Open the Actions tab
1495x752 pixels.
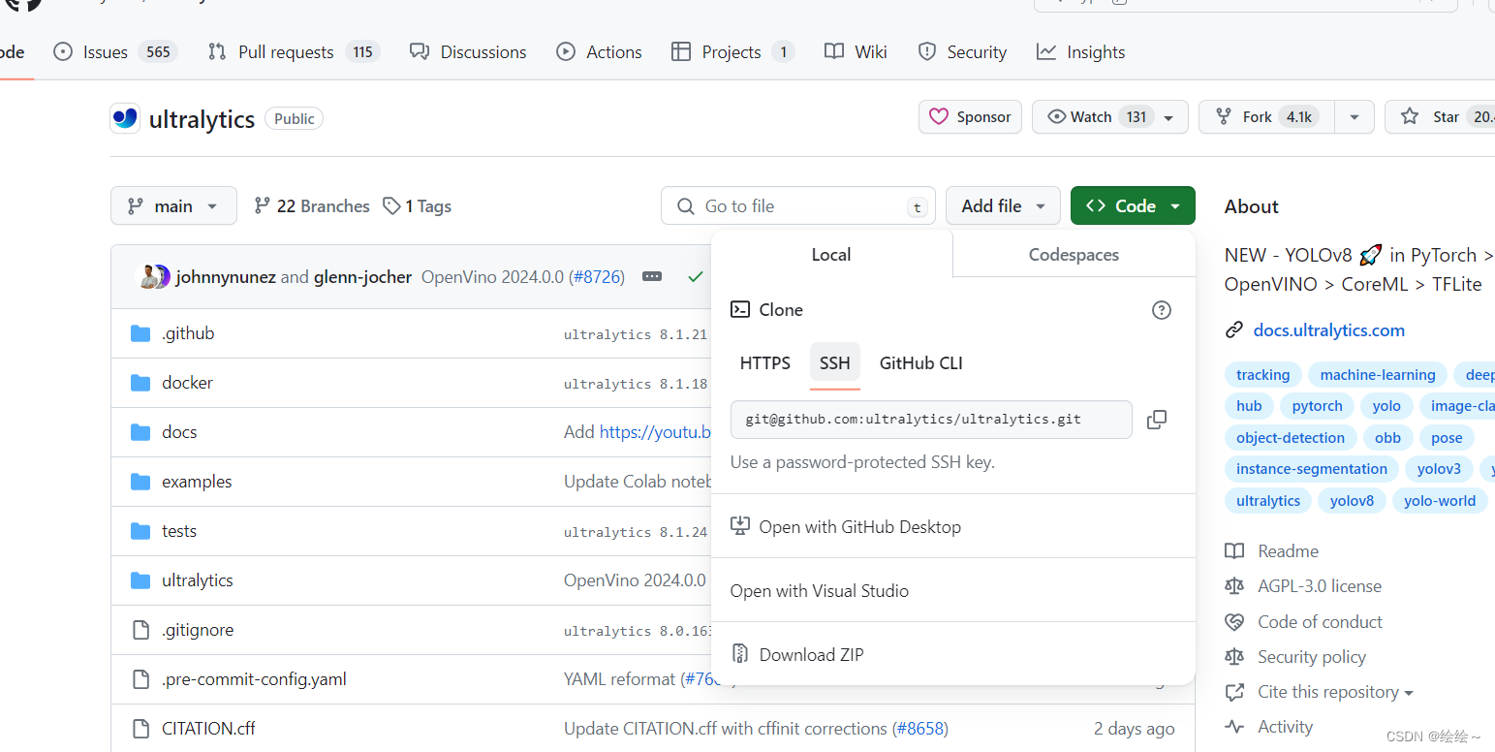[600, 52]
